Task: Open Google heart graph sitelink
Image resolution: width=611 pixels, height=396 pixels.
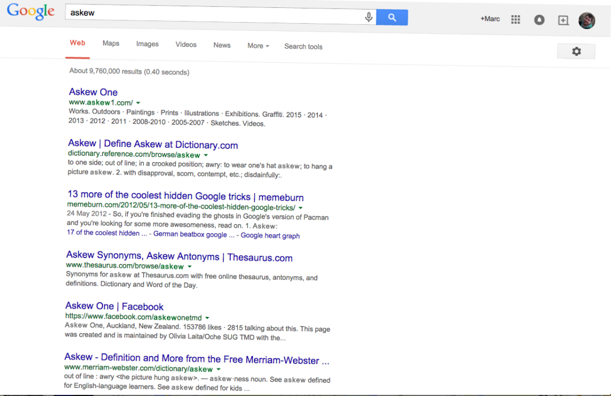Action: click(x=270, y=236)
